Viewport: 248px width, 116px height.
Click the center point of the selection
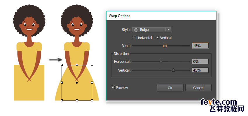pos(77,83)
